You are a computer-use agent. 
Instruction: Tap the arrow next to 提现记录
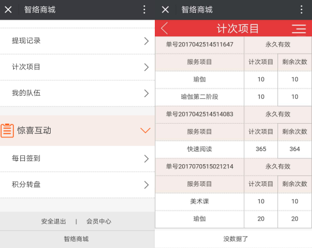(x=146, y=41)
